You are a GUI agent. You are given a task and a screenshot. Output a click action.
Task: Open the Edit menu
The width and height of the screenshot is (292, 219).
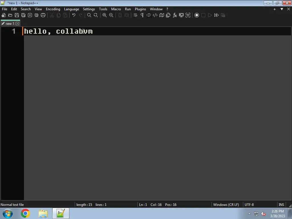(14, 9)
